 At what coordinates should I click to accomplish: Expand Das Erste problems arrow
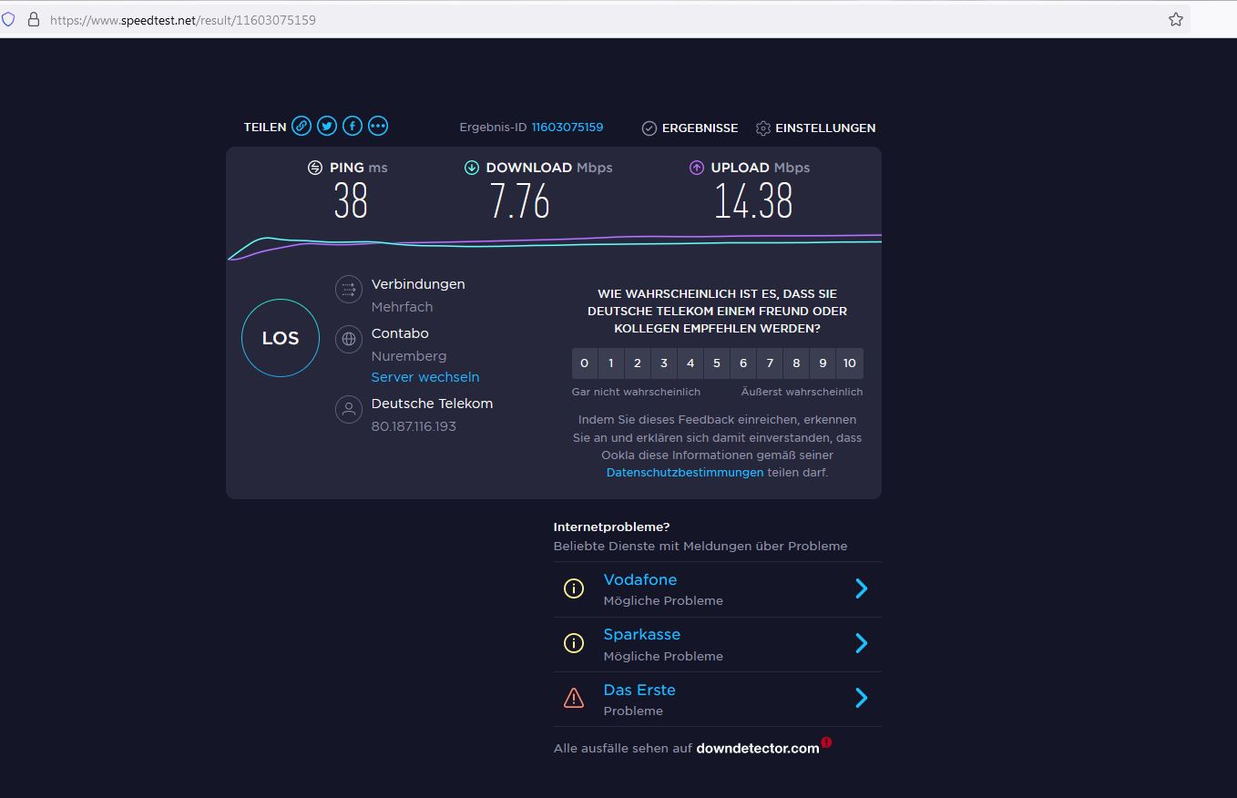861,699
